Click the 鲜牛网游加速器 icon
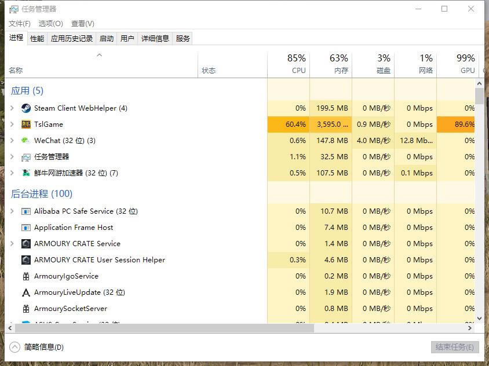The height and width of the screenshot is (366, 489). click(x=26, y=173)
